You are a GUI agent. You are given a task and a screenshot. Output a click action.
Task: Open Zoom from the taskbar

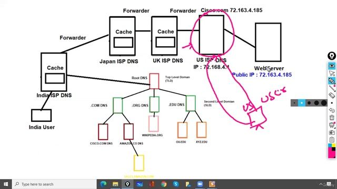[200, 184]
